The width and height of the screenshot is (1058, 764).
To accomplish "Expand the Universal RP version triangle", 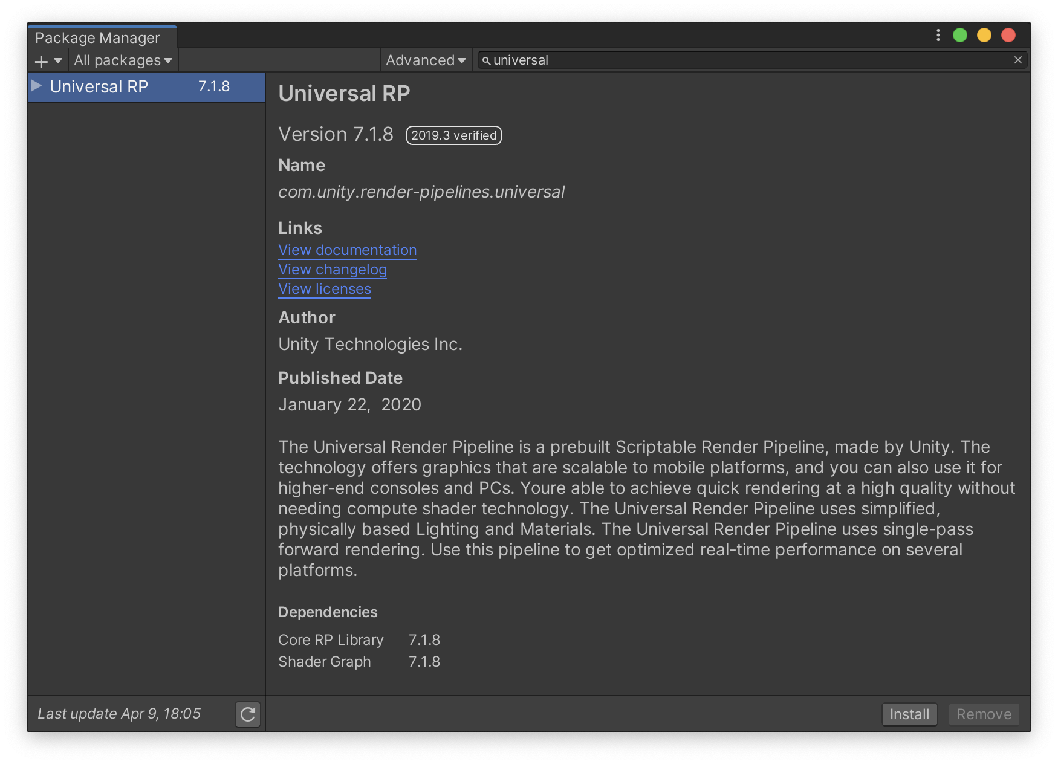I will [x=36, y=86].
